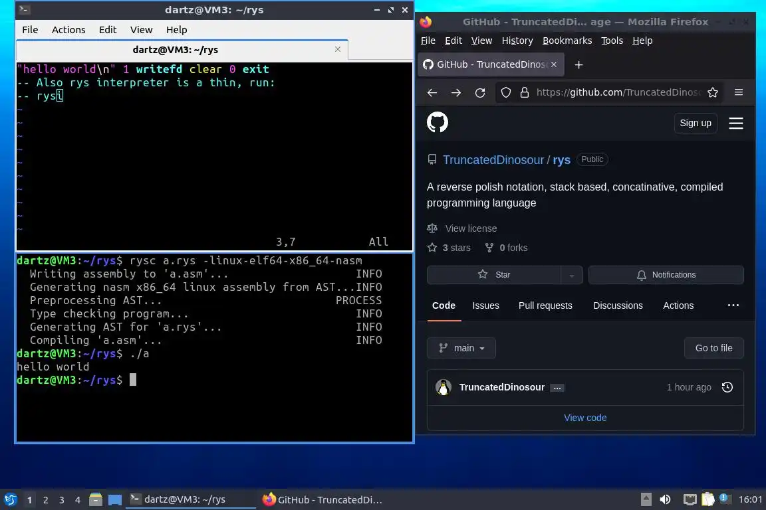This screenshot has width=766, height=510.
Task: Click the padlock site security icon
Action: [524, 92]
